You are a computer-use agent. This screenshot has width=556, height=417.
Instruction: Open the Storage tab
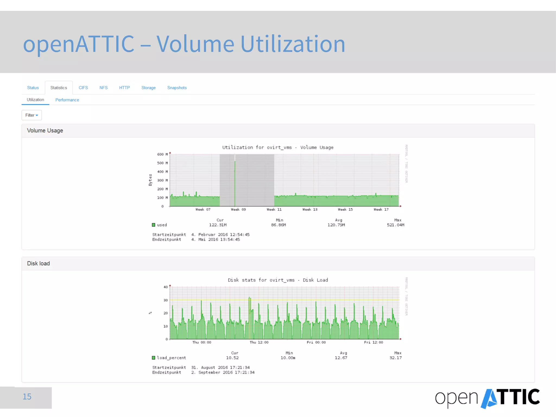149,88
